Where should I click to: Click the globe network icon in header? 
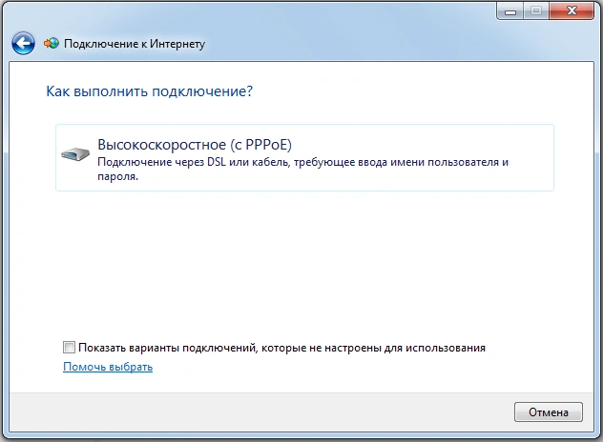coord(52,44)
